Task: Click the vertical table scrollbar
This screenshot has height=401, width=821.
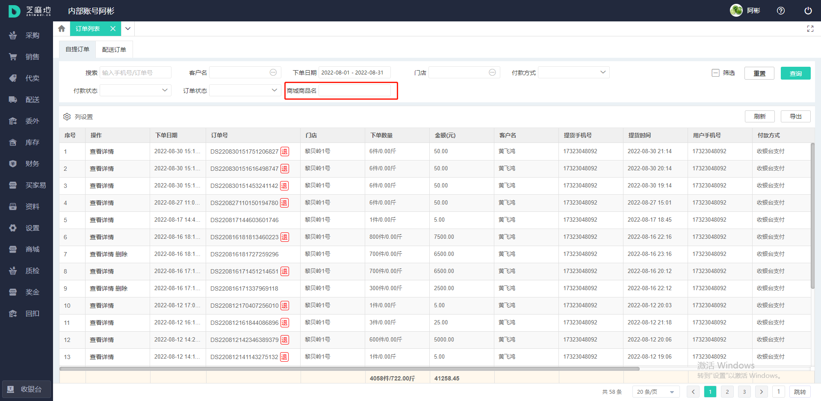Action: pyautogui.click(x=812, y=215)
